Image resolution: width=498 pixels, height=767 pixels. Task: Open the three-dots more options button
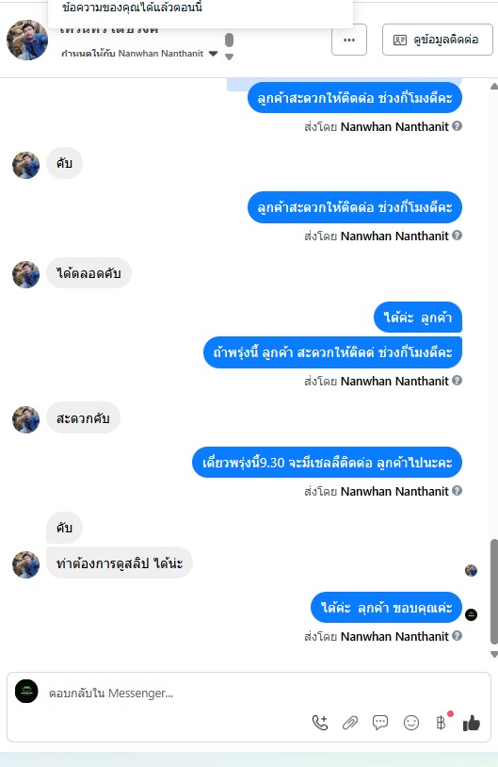(x=349, y=40)
